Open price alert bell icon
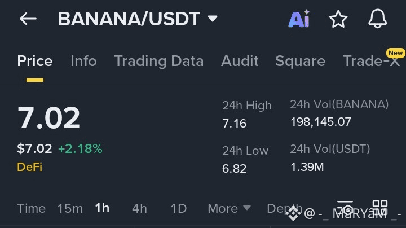Image resolution: width=406 pixels, height=228 pixels. click(x=377, y=19)
